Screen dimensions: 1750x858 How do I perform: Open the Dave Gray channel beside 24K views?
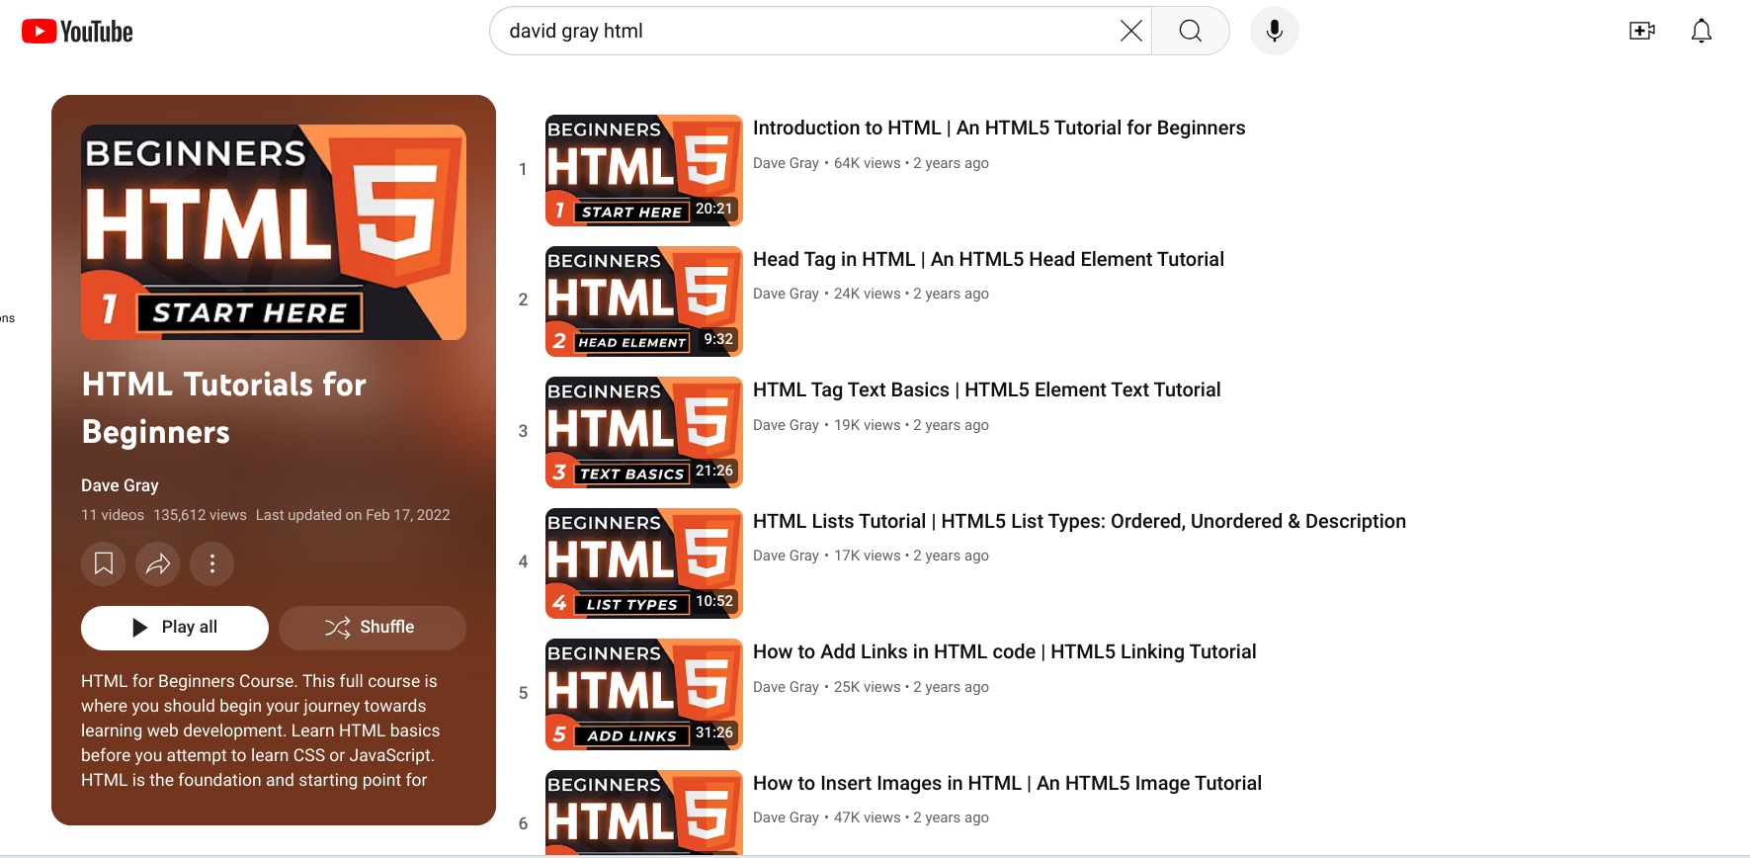pyautogui.click(x=786, y=294)
